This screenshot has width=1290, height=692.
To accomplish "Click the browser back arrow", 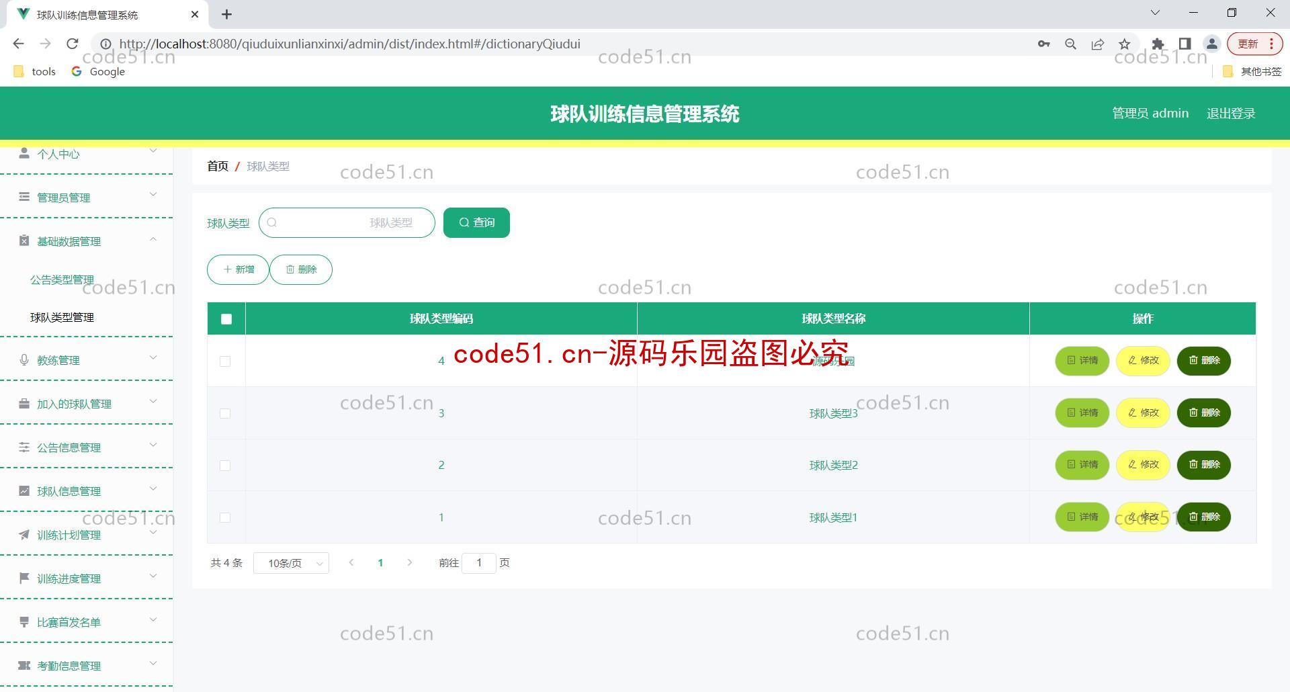I will [19, 44].
